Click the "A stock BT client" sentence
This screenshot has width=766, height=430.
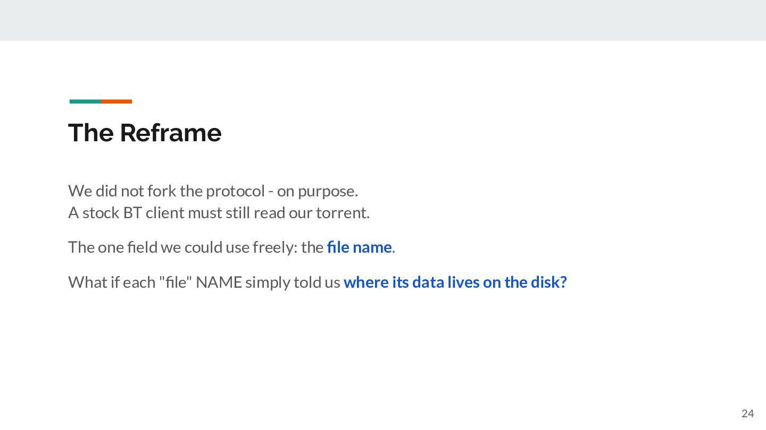[219, 213]
